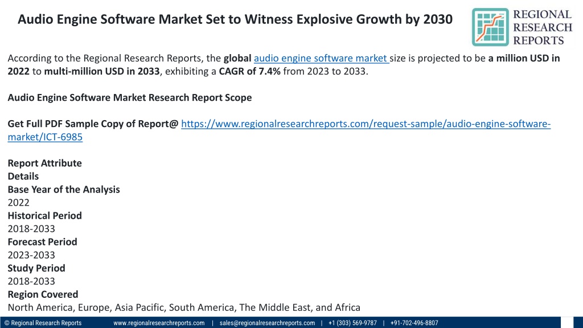Image resolution: width=583 pixels, height=328 pixels.
Task: Open the 'audio engine software market' link
Action: pyautogui.click(x=321, y=59)
